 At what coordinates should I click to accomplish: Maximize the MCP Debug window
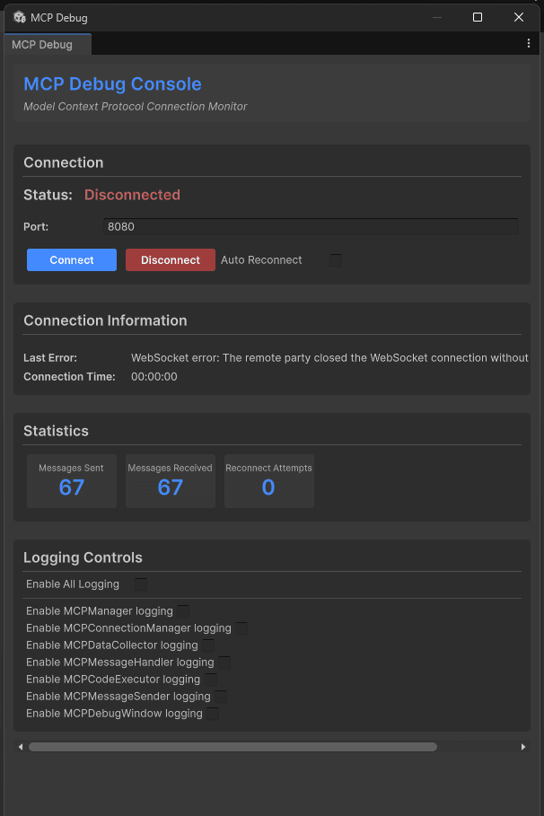(477, 17)
